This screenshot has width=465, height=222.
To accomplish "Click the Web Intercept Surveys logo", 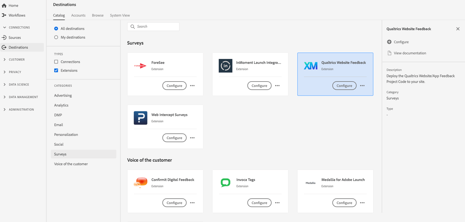I will (x=140, y=118).
